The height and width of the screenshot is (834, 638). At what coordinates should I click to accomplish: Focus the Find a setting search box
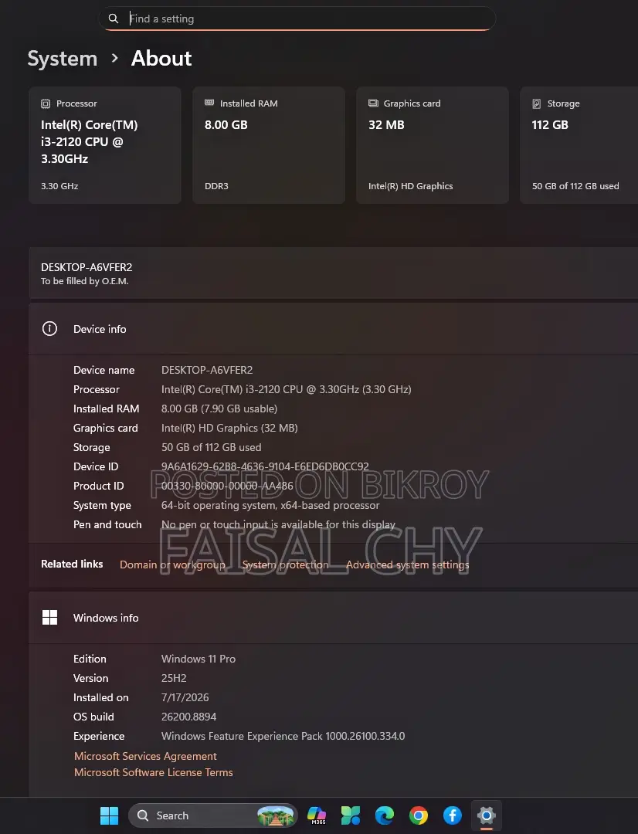coord(297,19)
